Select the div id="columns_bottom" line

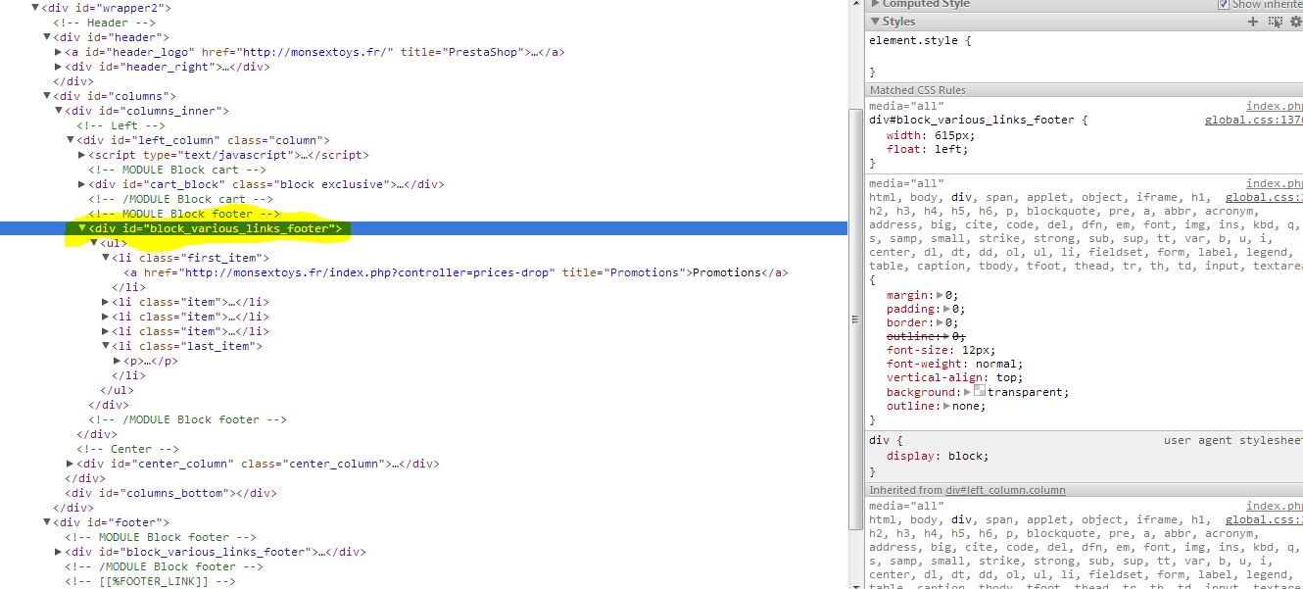[170, 493]
